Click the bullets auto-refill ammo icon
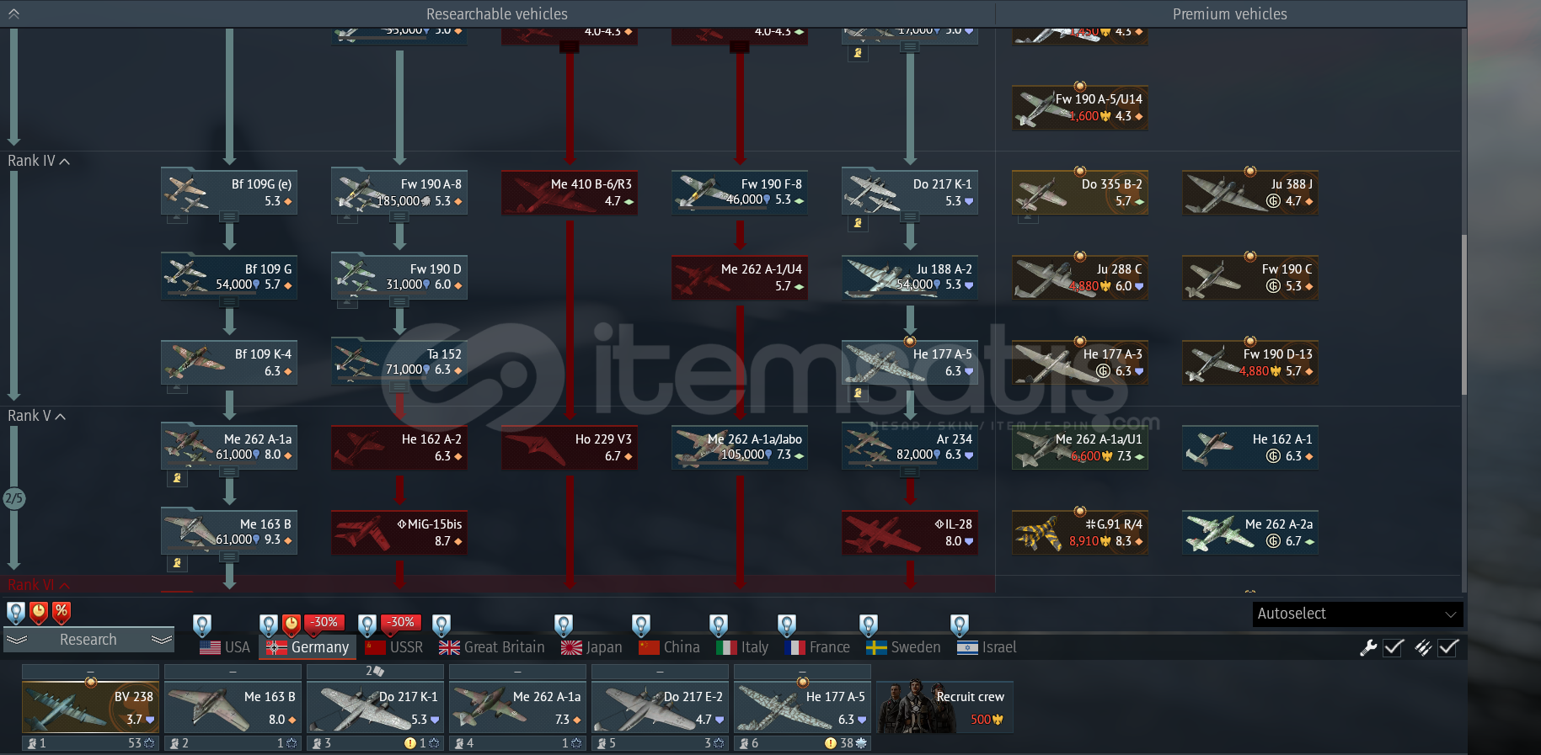The height and width of the screenshot is (755, 1541). pyautogui.click(x=1423, y=647)
